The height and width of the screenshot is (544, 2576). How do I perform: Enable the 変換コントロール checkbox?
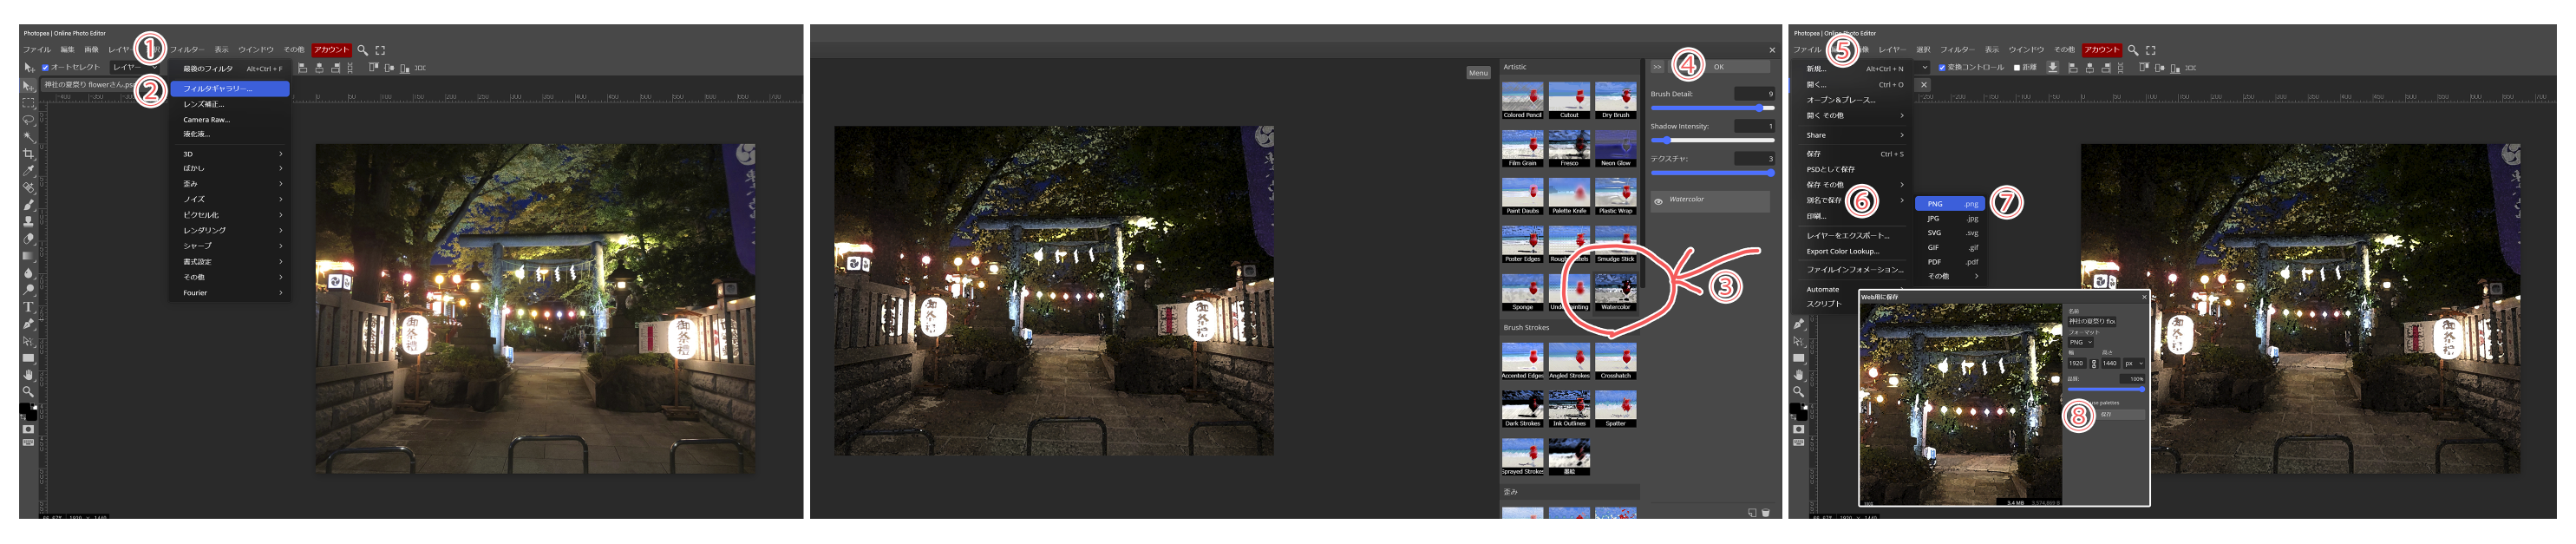[1942, 68]
